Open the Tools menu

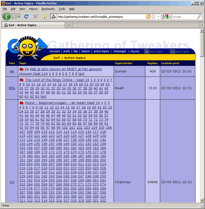coord(62,9)
